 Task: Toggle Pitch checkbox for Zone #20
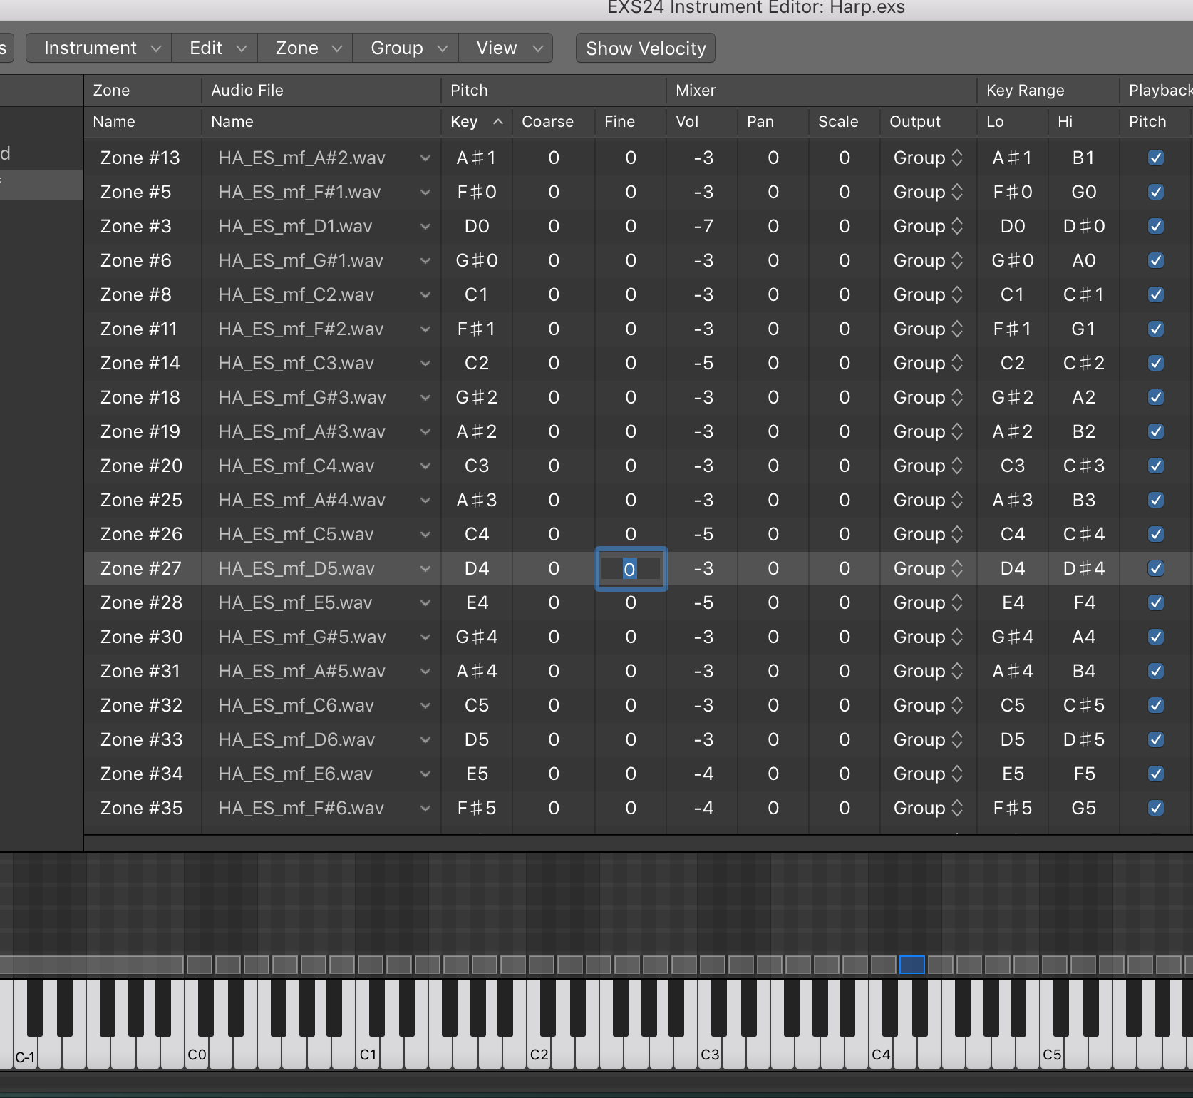[x=1156, y=466]
